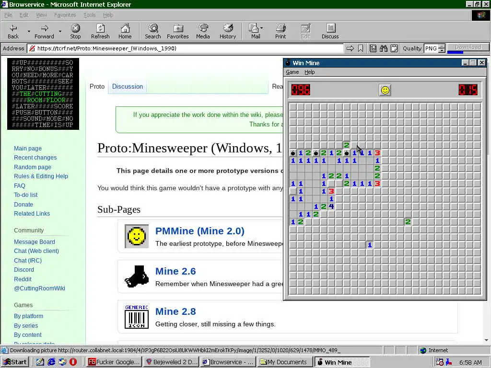Select the Proto tab

pyautogui.click(x=97, y=86)
